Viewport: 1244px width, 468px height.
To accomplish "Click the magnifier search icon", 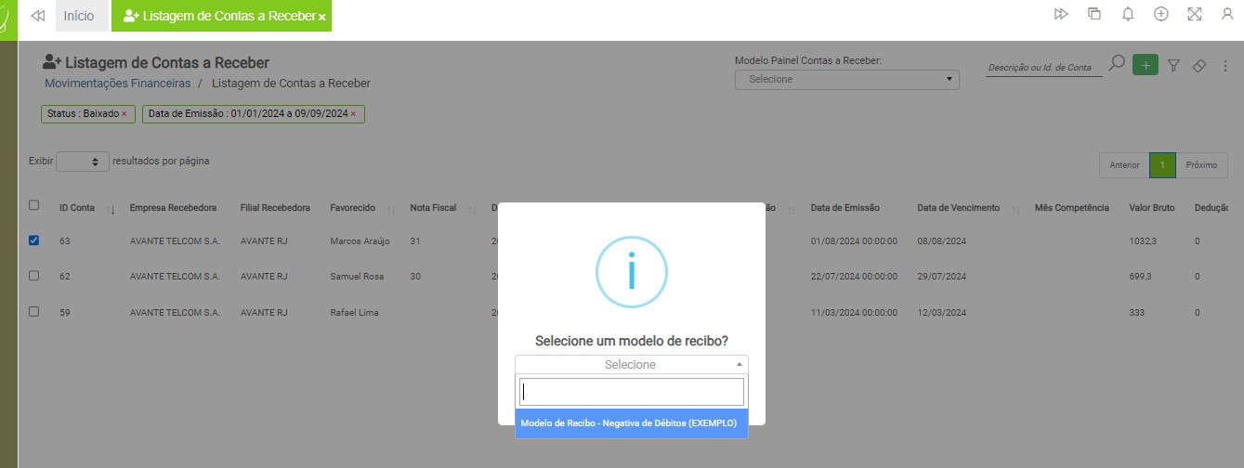I will (x=1117, y=63).
